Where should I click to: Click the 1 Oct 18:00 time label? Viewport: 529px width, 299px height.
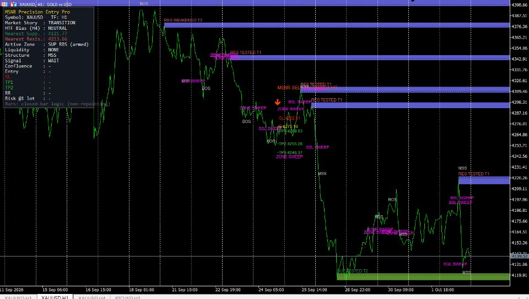pyautogui.click(x=442, y=290)
